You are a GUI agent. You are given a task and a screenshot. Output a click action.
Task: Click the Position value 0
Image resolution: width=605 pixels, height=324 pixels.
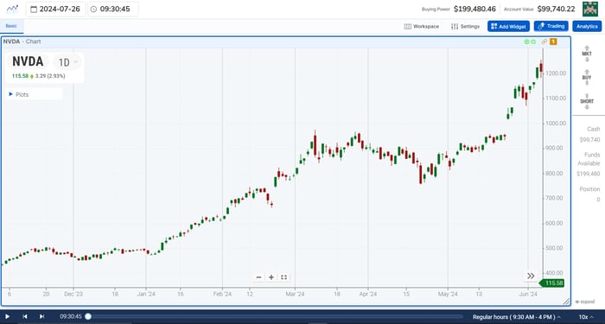point(598,200)
